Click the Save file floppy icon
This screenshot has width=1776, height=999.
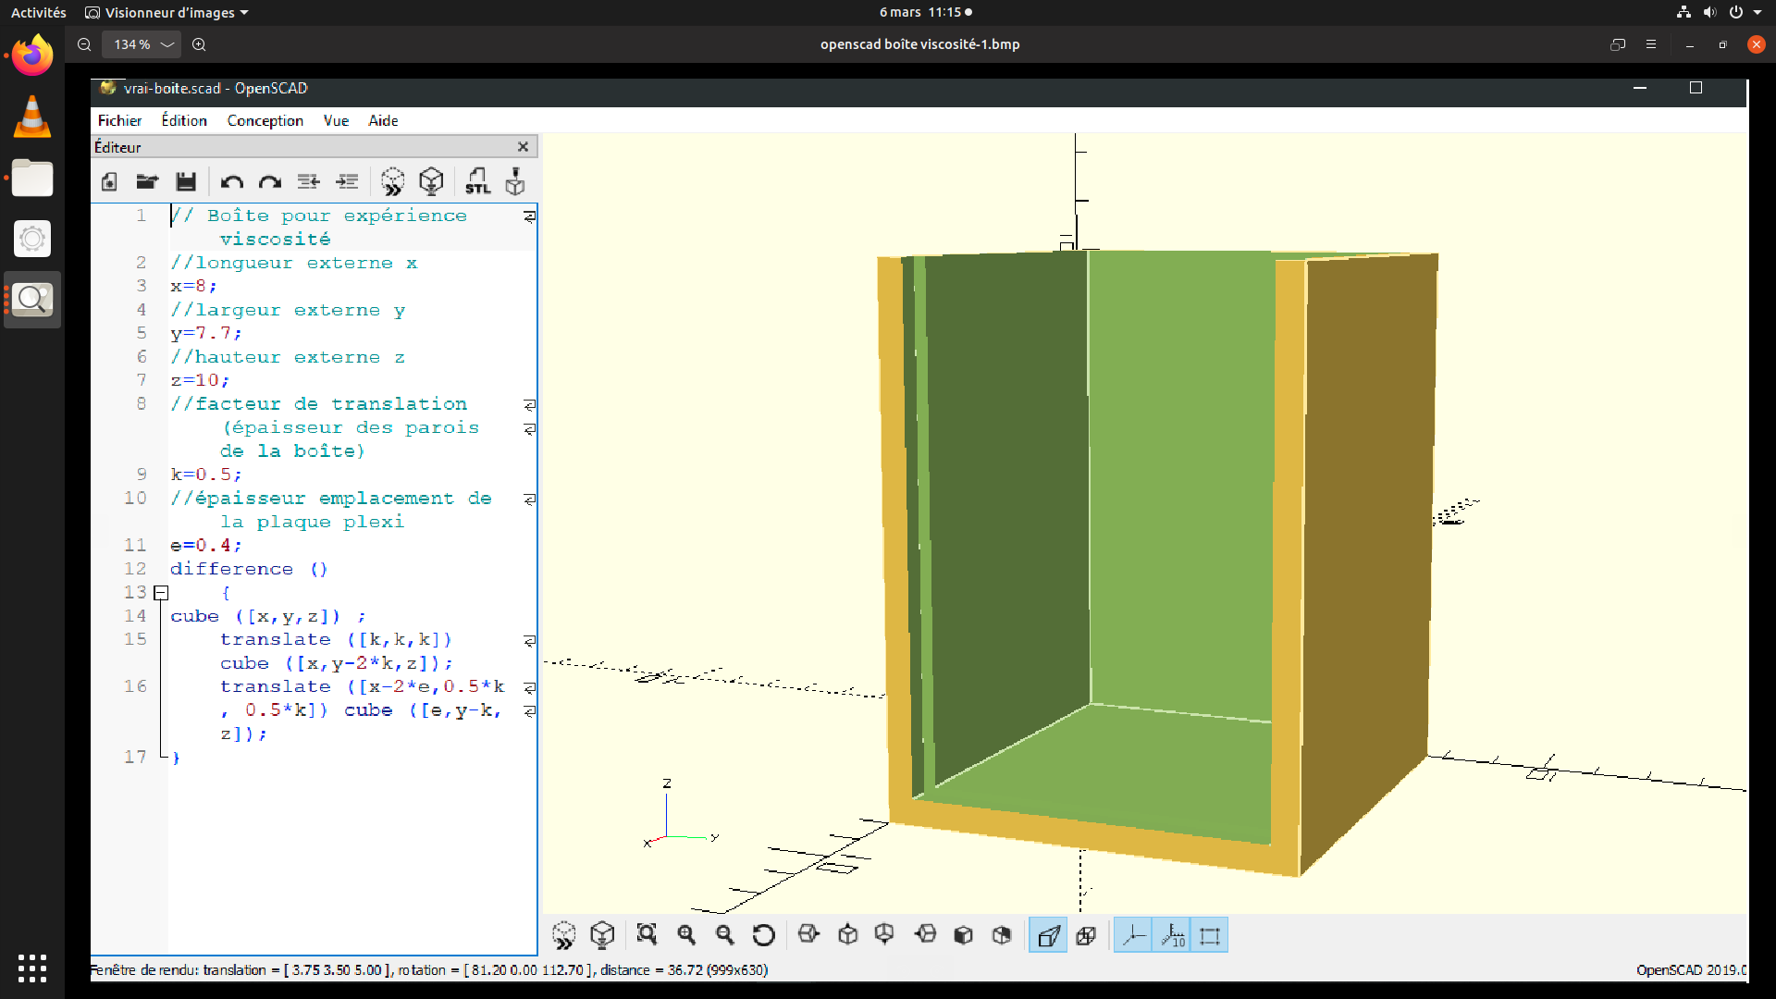point(186,181)
